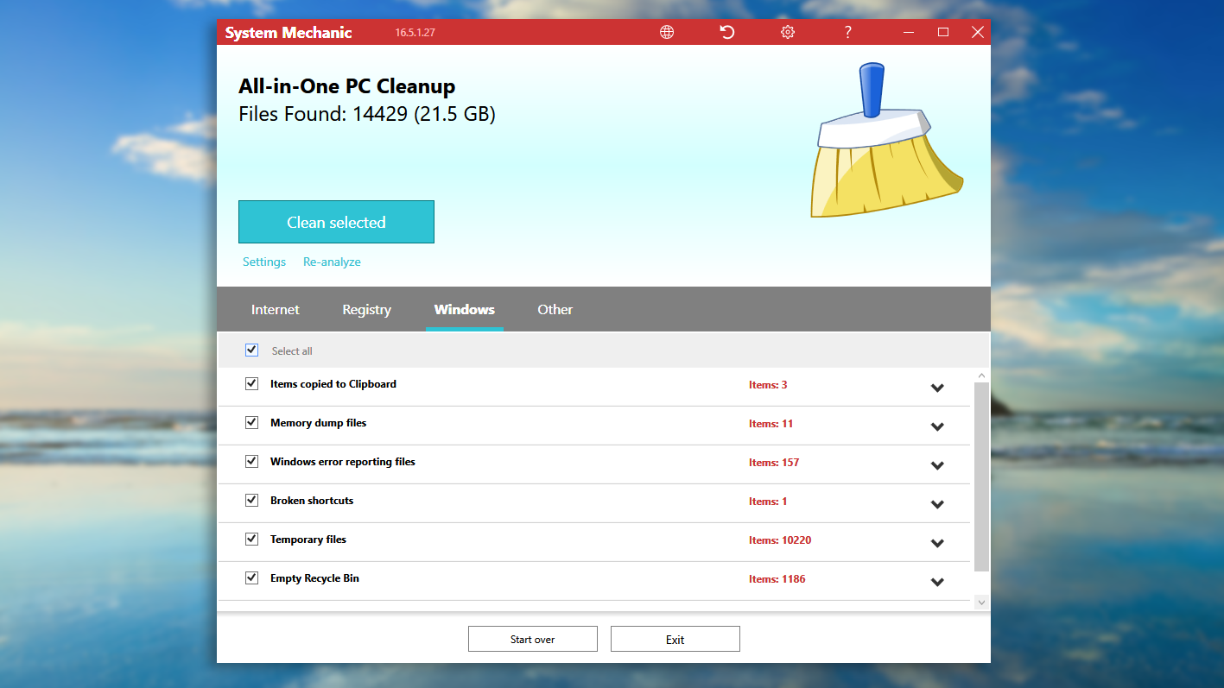Click the System Mechanic title
This screenshot has width=1224, height=688.
289,33
